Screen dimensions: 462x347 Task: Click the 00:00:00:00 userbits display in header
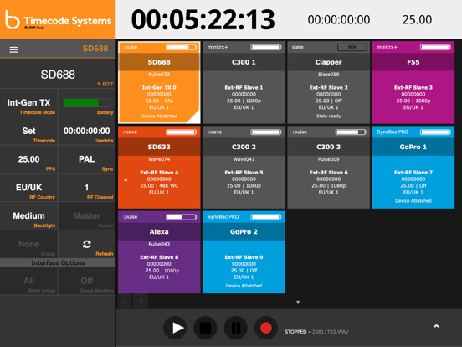339,20
